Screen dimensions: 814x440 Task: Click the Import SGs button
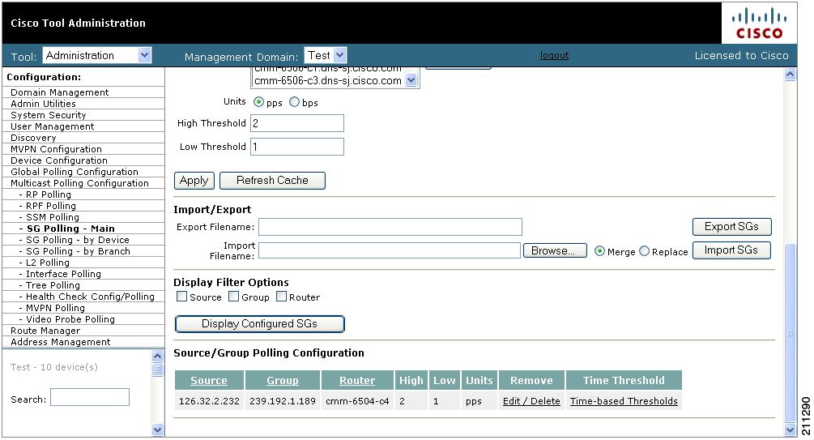pyautogui.click(x=731, y=250)
